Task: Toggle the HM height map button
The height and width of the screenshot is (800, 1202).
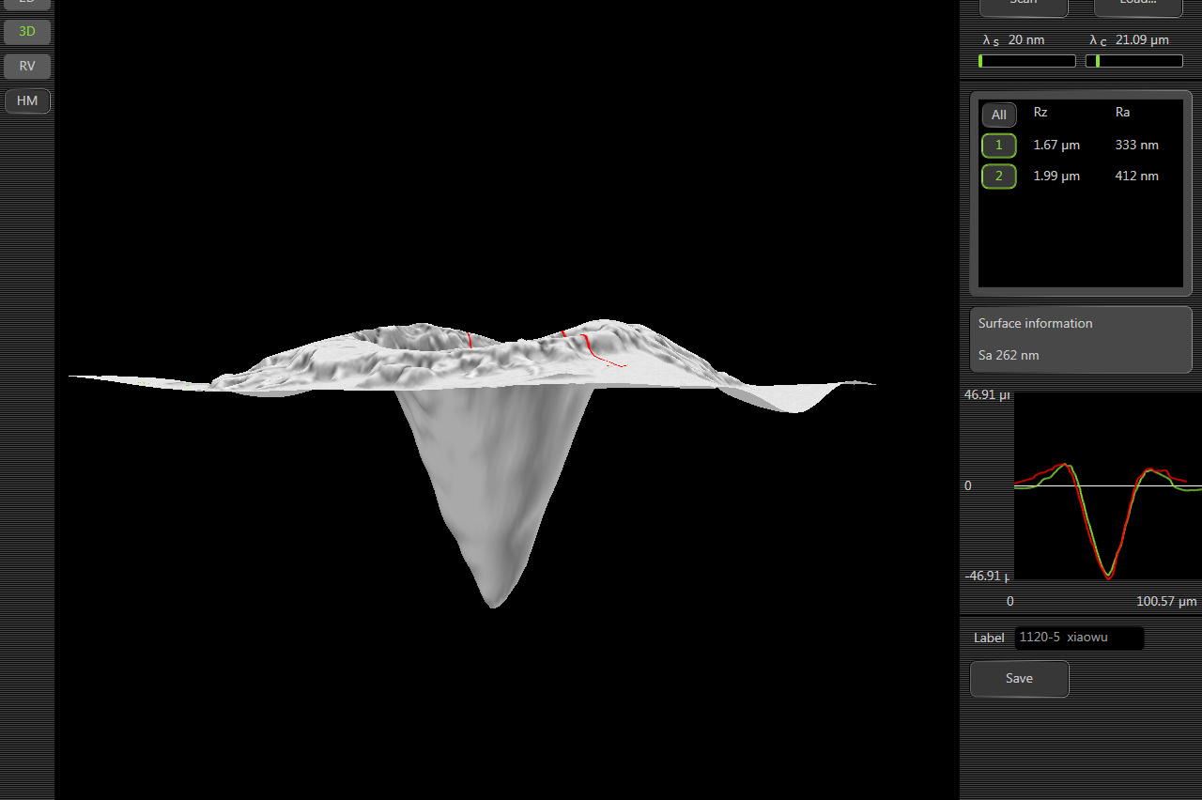Action: 27,101
